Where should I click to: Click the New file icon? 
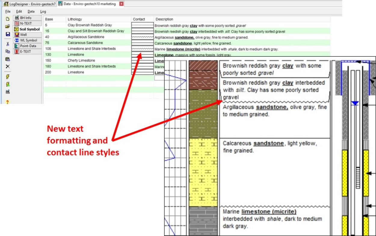[x=8, y=19]
